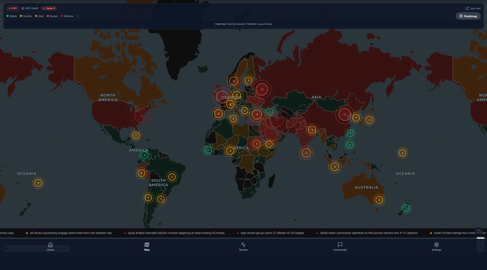This screenshot has width=487, height=270.
Task: Click the 2-issue marker over Germany
Action: tap(237, 95)
